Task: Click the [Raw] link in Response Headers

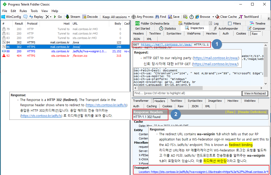Action: pyautogui.click(x=230, y=112)
